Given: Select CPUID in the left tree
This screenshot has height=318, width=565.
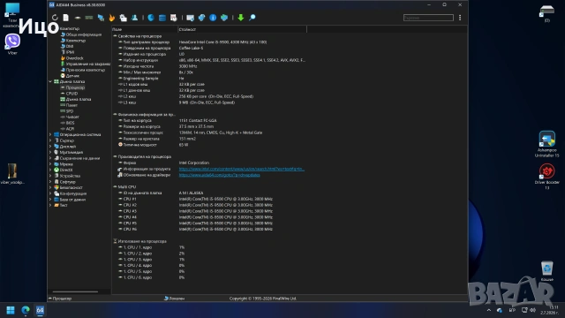Looking at the screenshot, I should (72, 94).
